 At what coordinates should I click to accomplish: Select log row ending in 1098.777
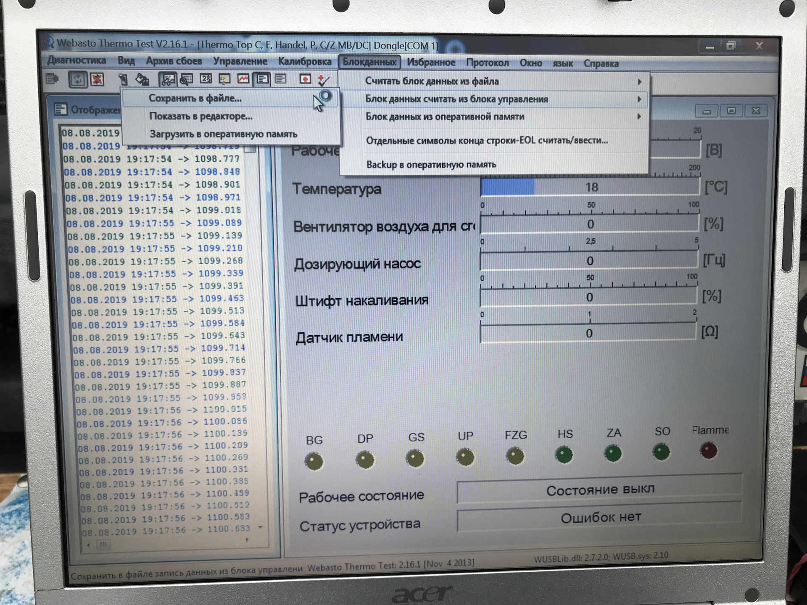pyautogui.click(x=152, y=159)
